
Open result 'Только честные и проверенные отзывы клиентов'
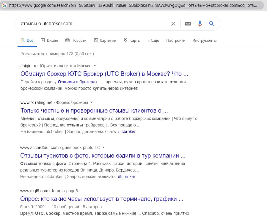[94, 110]
